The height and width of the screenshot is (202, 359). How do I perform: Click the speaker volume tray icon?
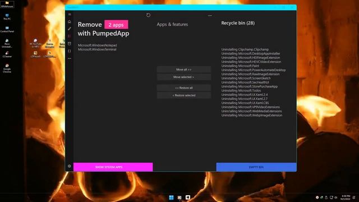pyautogui.click(x=336, y=198)
